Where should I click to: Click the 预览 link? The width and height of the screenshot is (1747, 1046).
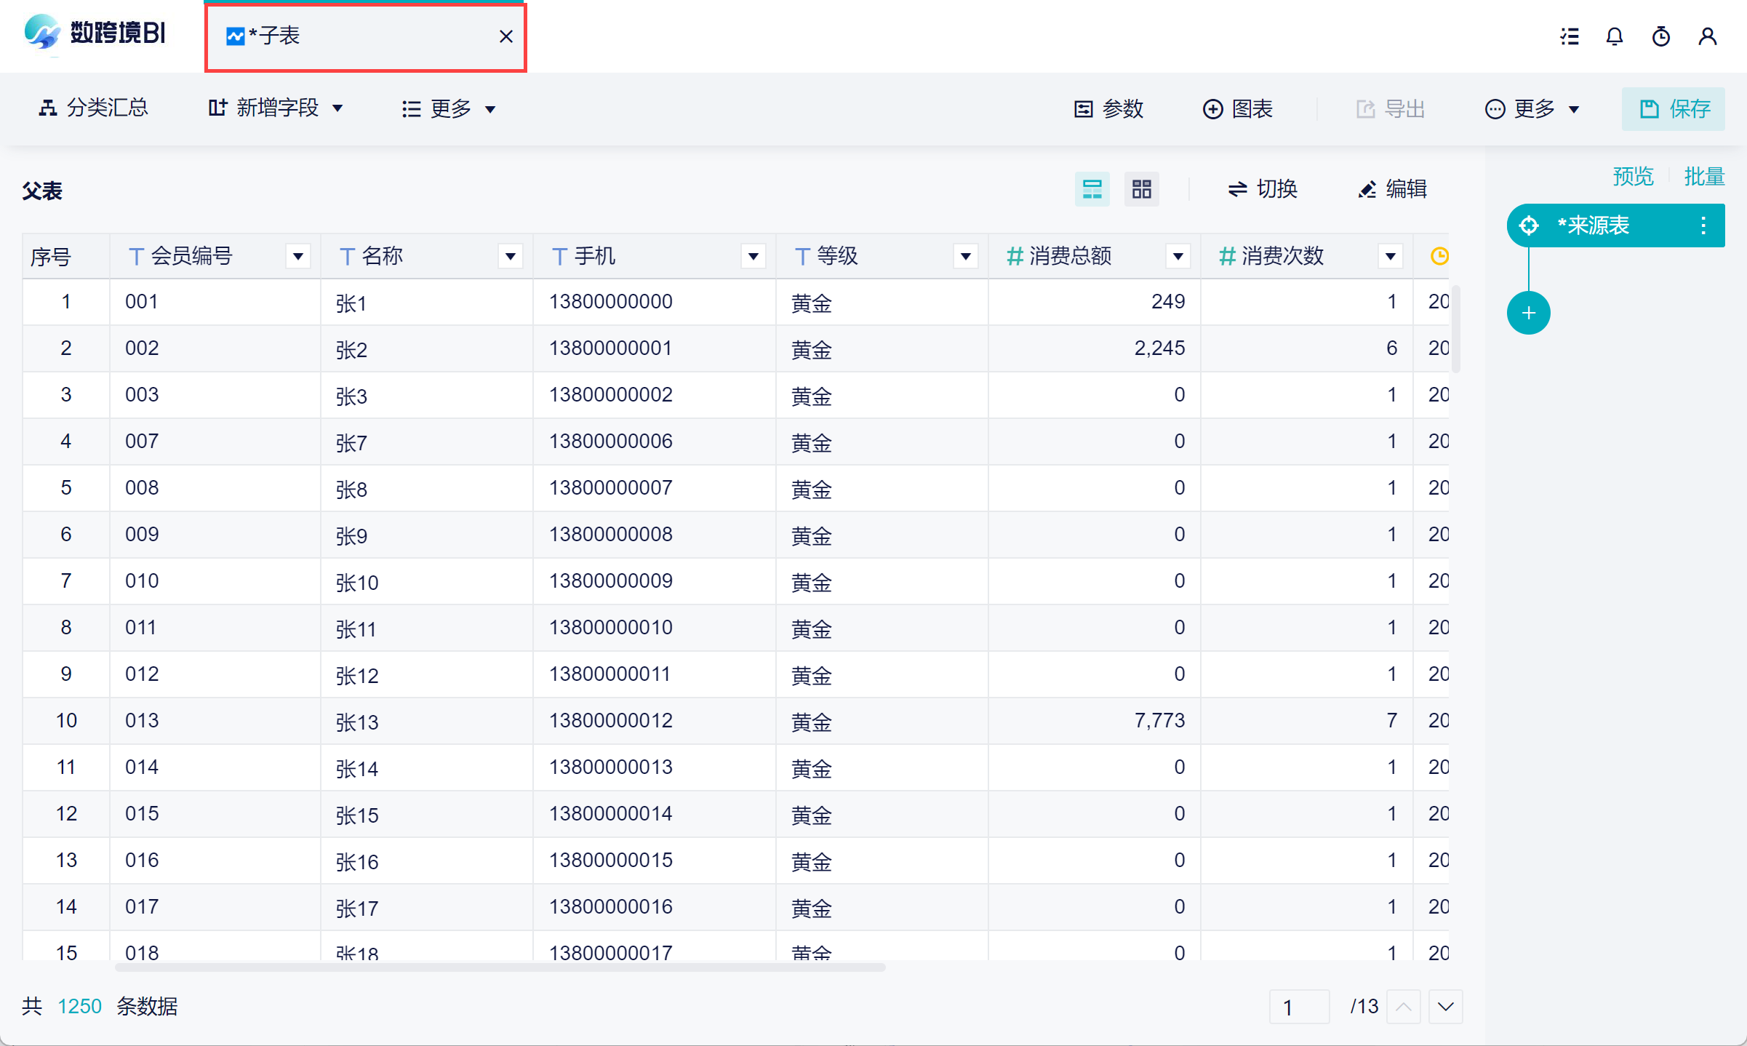pyautogui.click(x=1633, y=176)
